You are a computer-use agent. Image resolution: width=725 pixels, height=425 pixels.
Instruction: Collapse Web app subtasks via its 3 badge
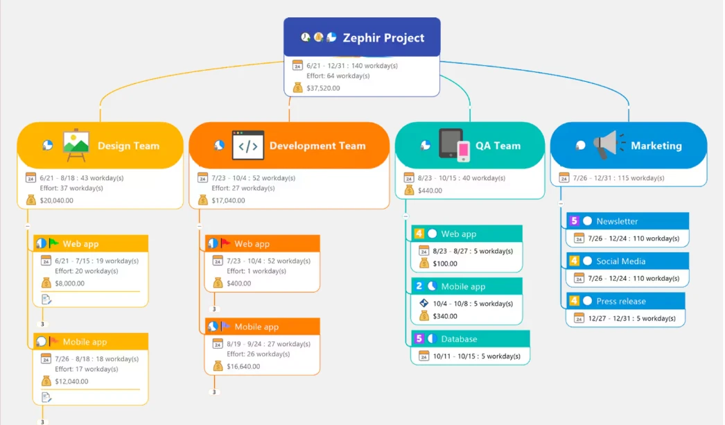click(x=43, y=322)
